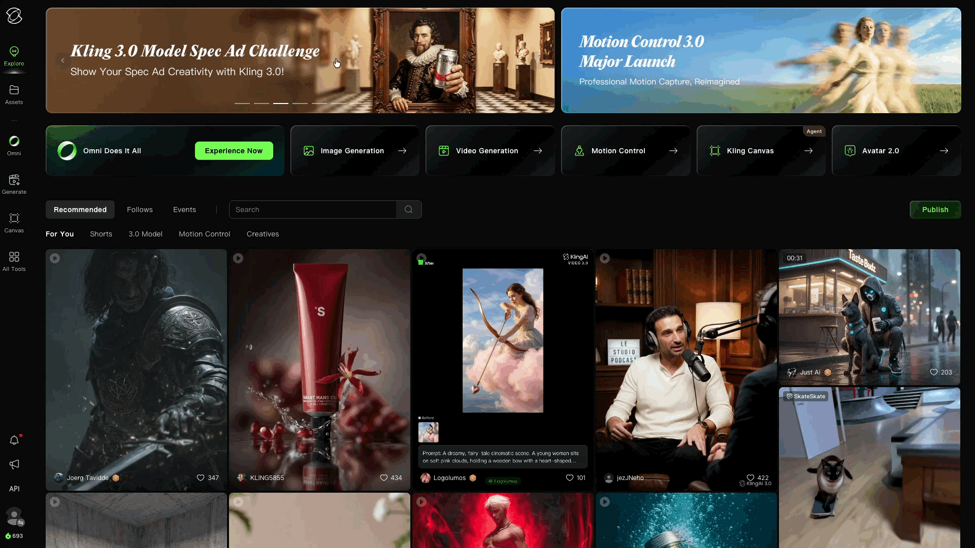Toggle like on the Just Ai video
This screenshot has height=548, width=975.
point(933,372)
